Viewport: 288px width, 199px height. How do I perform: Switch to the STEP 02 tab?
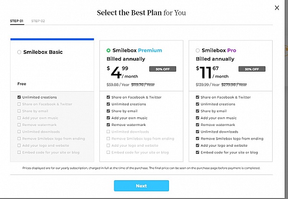tap(38, 21)
